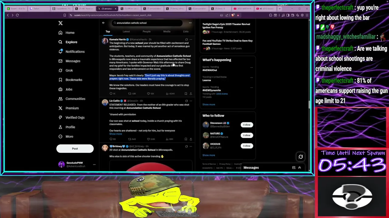Screen dimensions: 389x218
Task: Click the Profile person icon
Action: pos(60,127)
